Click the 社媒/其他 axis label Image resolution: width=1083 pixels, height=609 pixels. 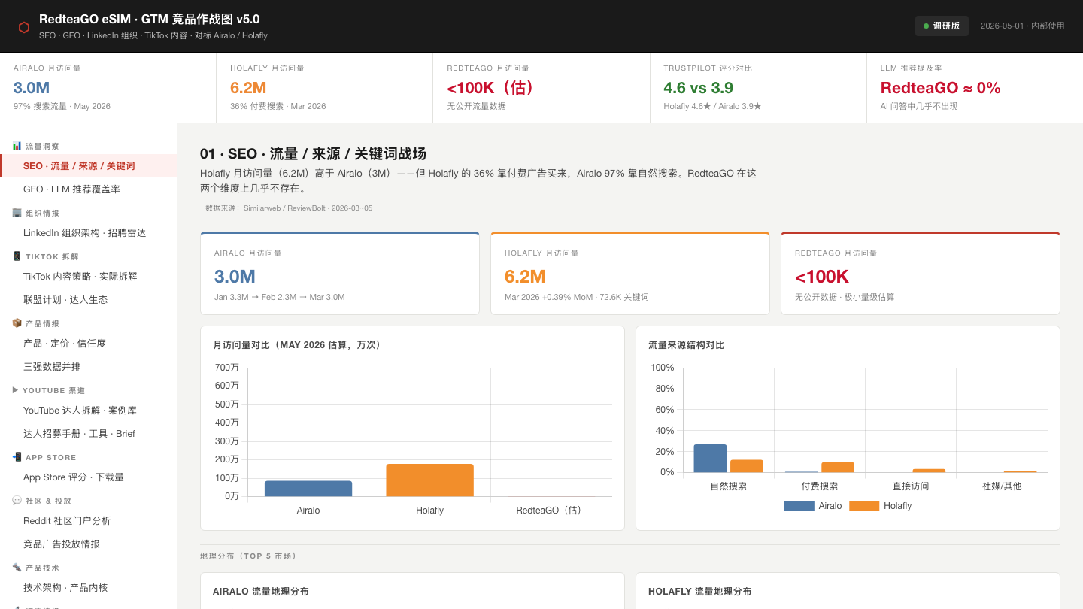pyautogui.click(x=1002, y=486)
